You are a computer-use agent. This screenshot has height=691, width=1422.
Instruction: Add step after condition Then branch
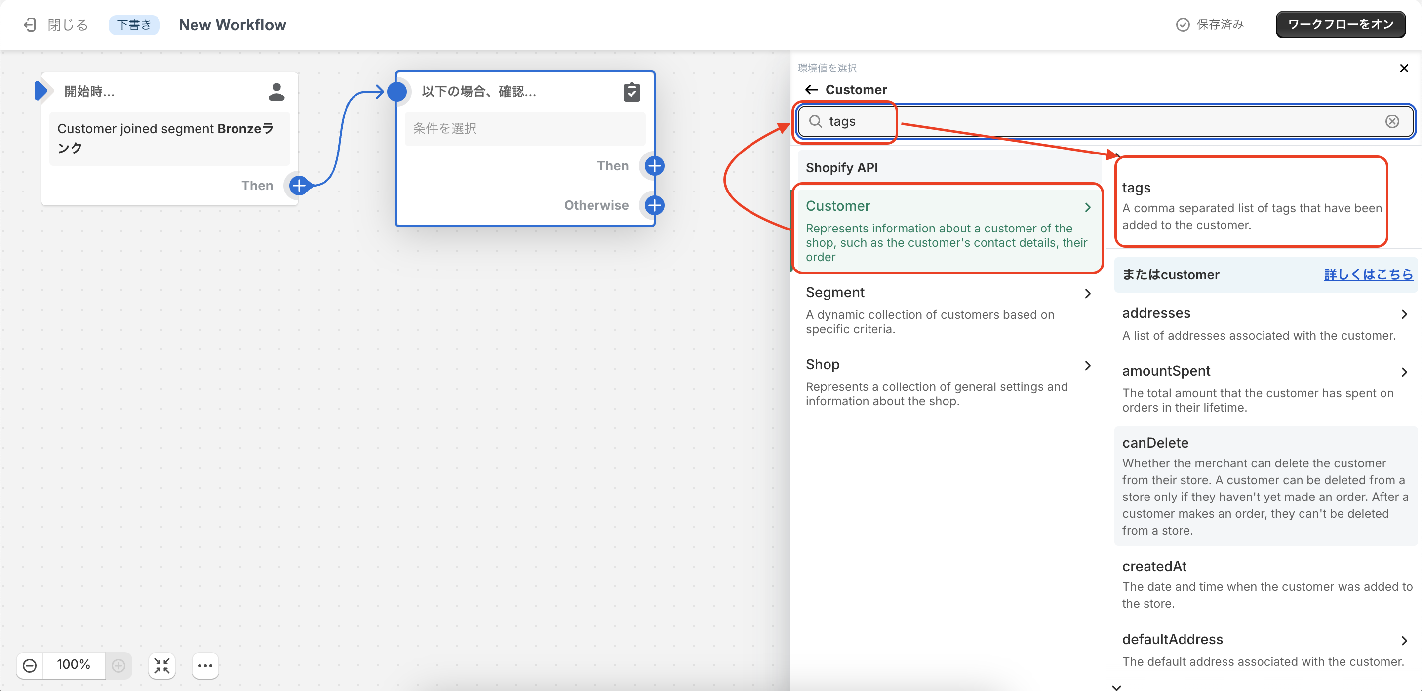tap(654, 165)
